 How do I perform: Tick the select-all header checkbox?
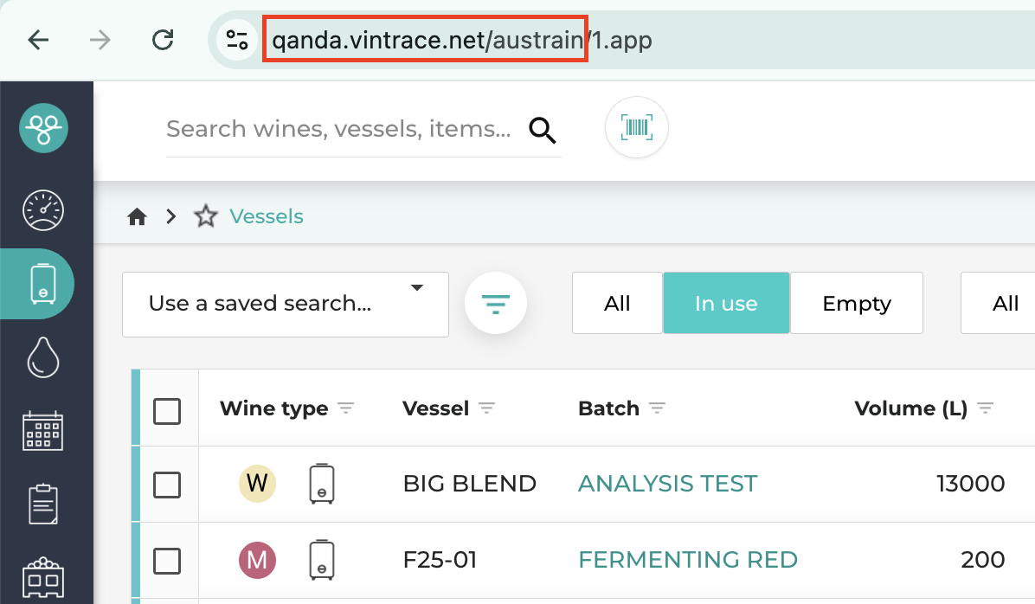tap(167, 411)
